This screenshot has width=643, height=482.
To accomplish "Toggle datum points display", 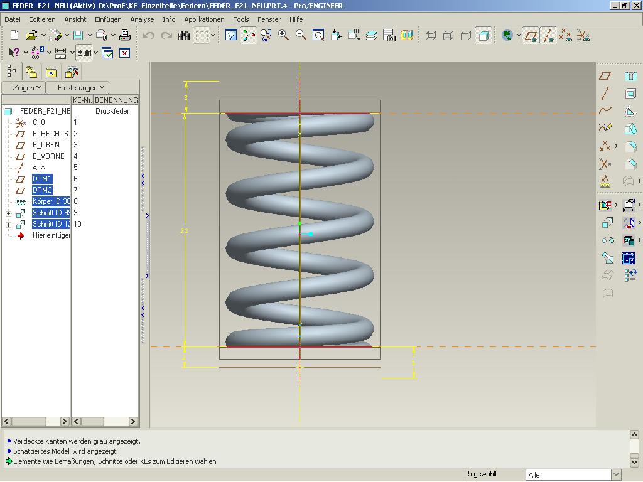I will coord(566,36).
